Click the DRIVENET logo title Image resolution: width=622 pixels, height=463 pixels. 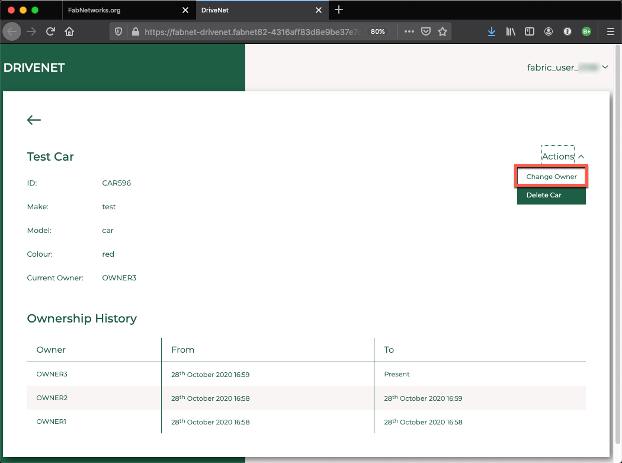(34, 68)
